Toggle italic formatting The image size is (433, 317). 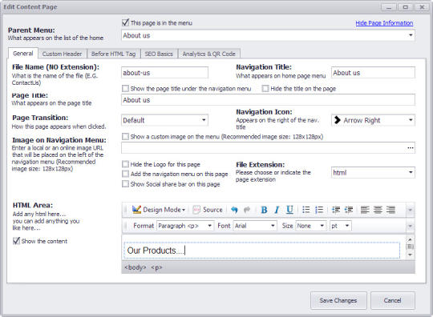277,210
